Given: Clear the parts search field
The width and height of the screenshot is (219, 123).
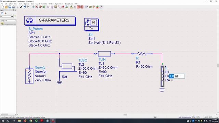Looking at the screenshot, I should pos(12,16).
